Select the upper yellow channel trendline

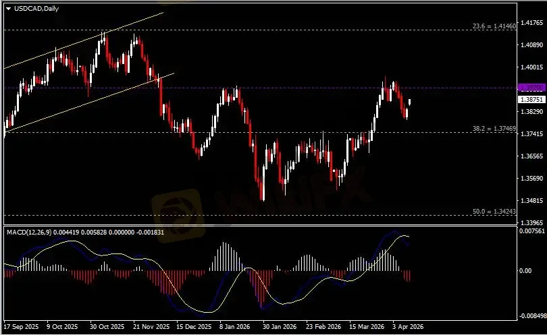point(84,40)
